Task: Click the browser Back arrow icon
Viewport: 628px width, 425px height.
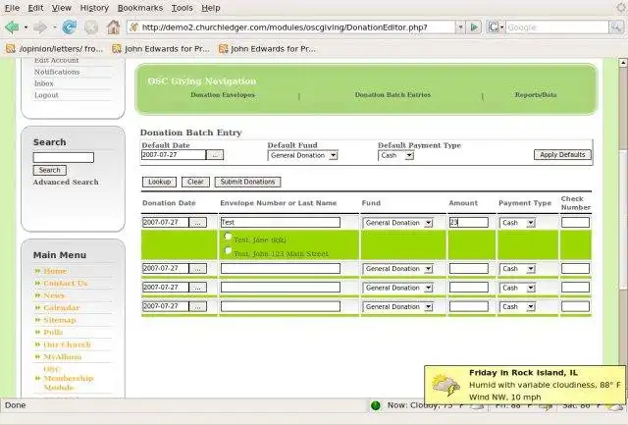Action: coord(12,27)
